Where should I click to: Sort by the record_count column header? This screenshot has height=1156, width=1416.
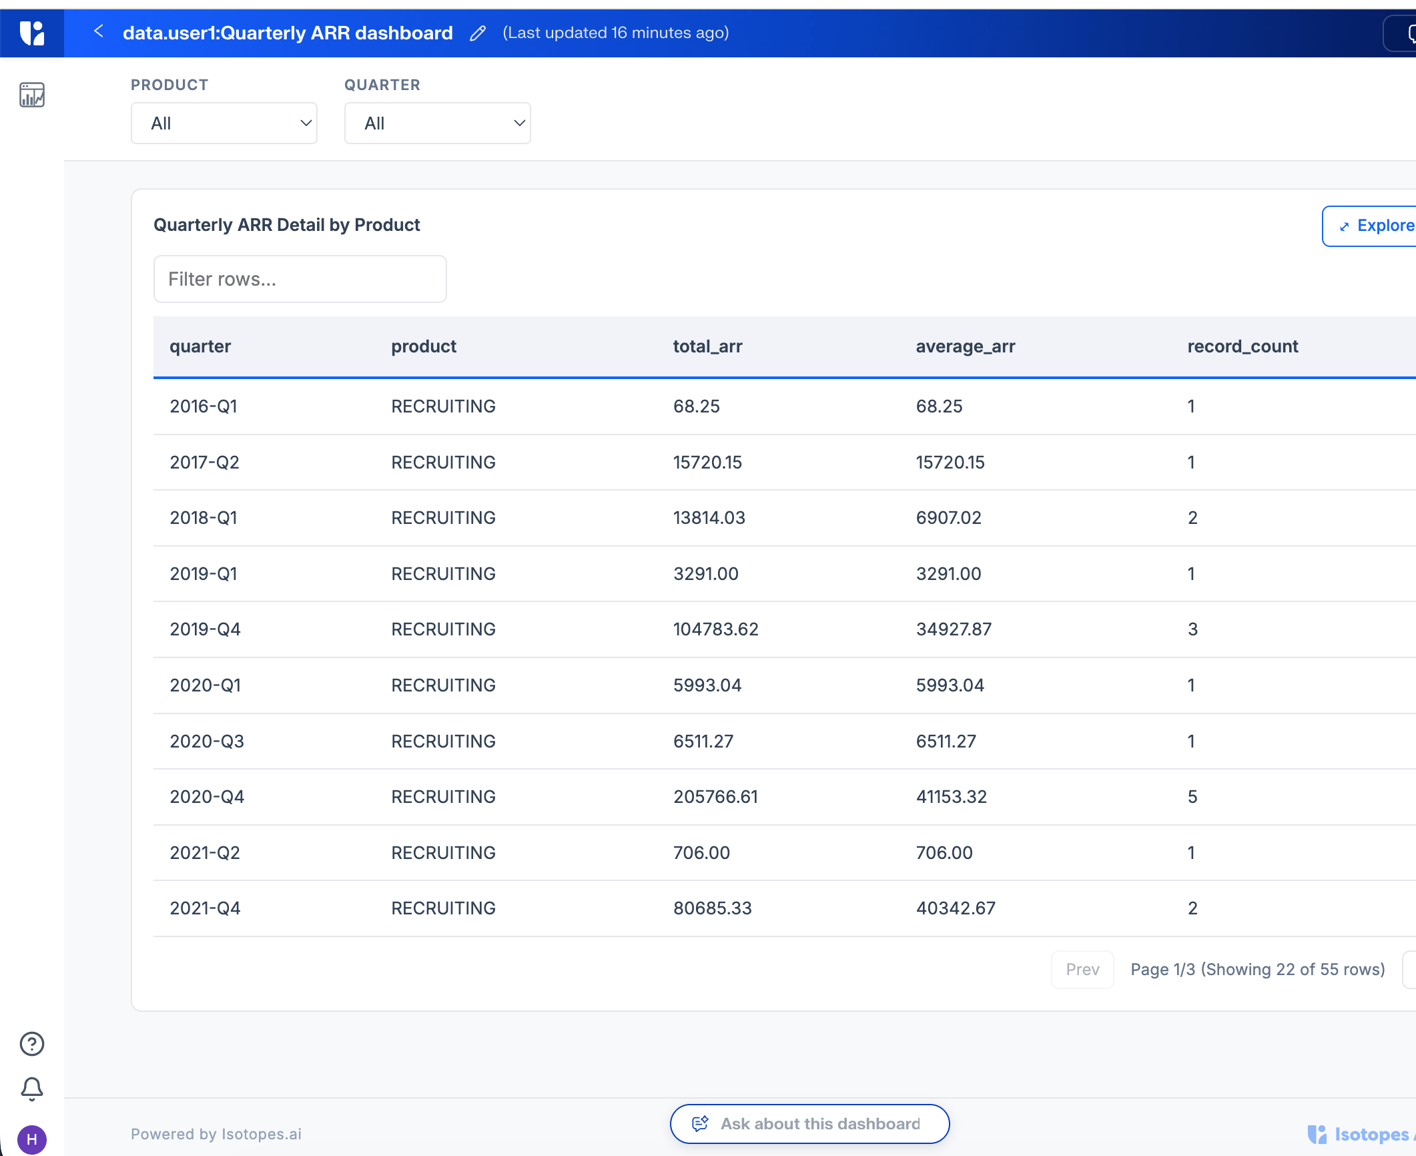(1243, 346)
